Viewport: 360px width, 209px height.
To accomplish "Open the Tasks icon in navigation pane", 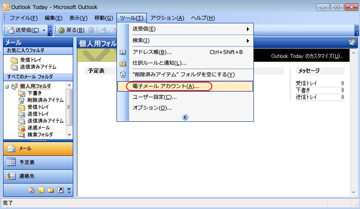I will click(32, 190).
